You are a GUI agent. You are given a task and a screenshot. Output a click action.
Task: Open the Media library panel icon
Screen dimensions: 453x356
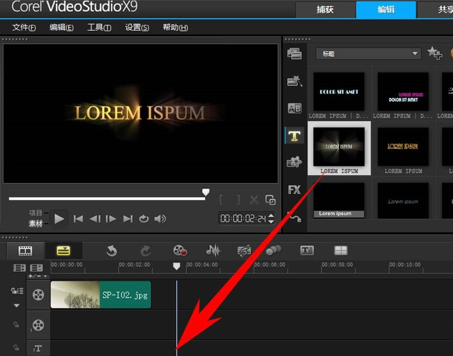pos(294,54)
